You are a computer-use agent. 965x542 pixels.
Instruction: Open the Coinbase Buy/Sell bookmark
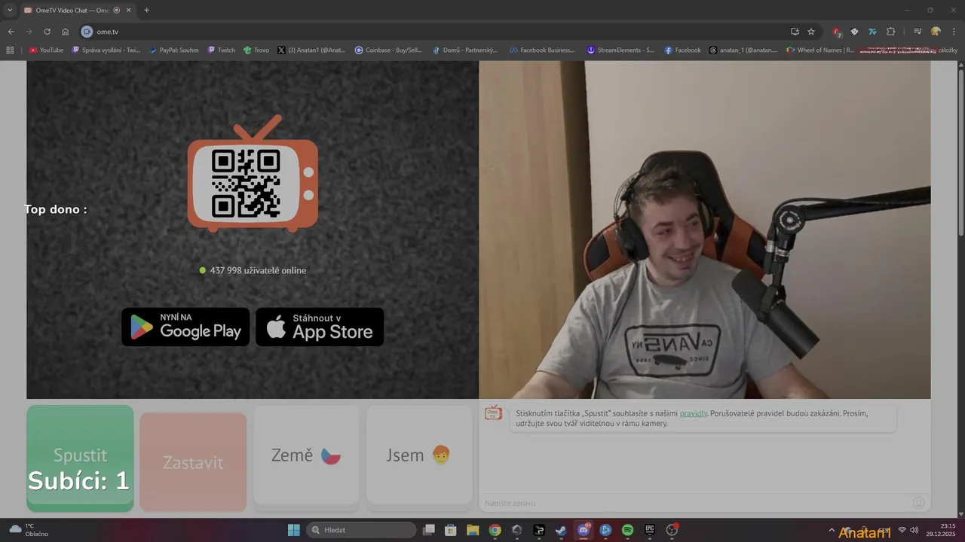pos(389,50)
